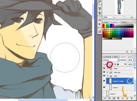
Task: Select the Layer 1 row
Action: [120, 94]
